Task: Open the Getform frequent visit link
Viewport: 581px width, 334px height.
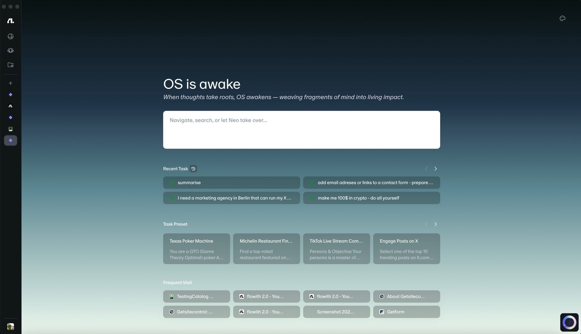Action: point(406,312)
